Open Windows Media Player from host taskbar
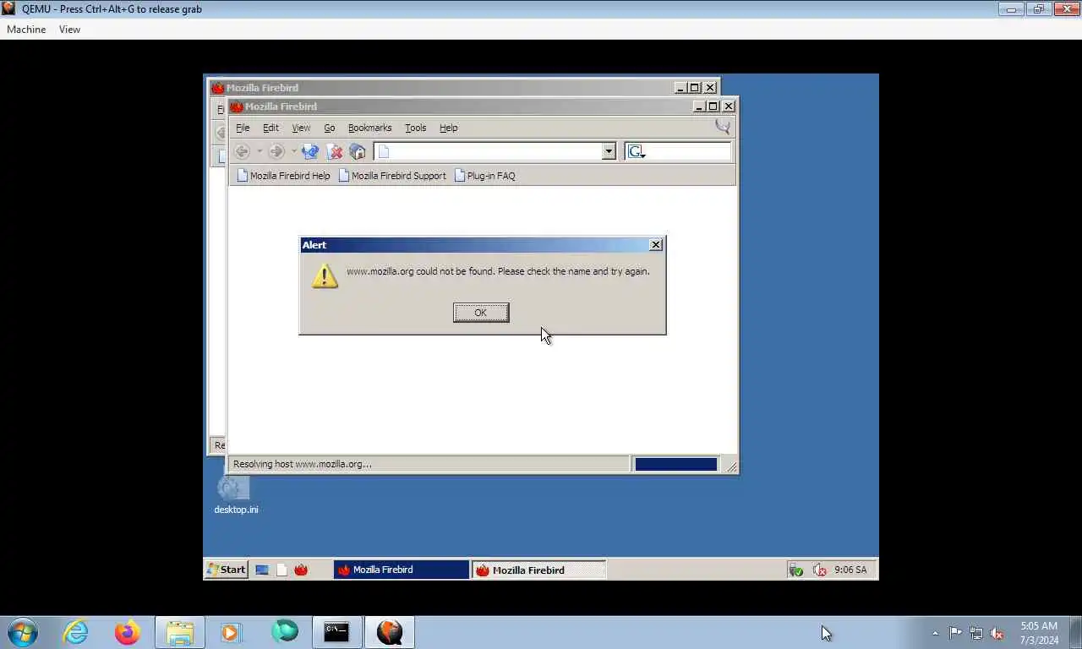 [231, 632]
